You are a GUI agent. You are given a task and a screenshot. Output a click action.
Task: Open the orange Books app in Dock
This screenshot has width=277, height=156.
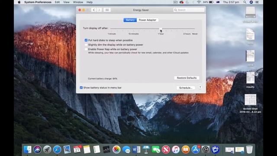(x=186, y=149)
